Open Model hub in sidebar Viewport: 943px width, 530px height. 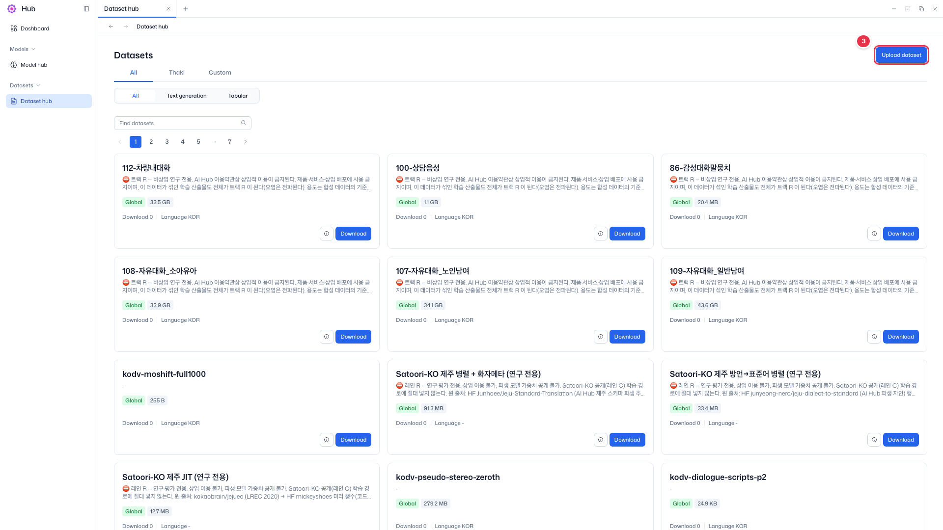tap(49, 65)
